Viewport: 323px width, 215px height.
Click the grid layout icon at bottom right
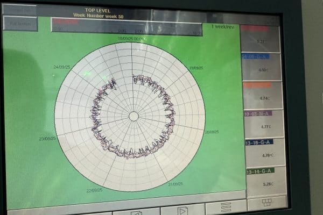266,203
